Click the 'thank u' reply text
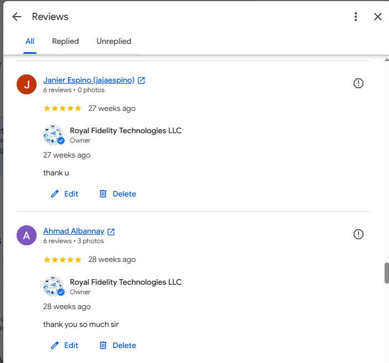The height and width of the screenshot is (363, 389). click(x=56, y=173)
